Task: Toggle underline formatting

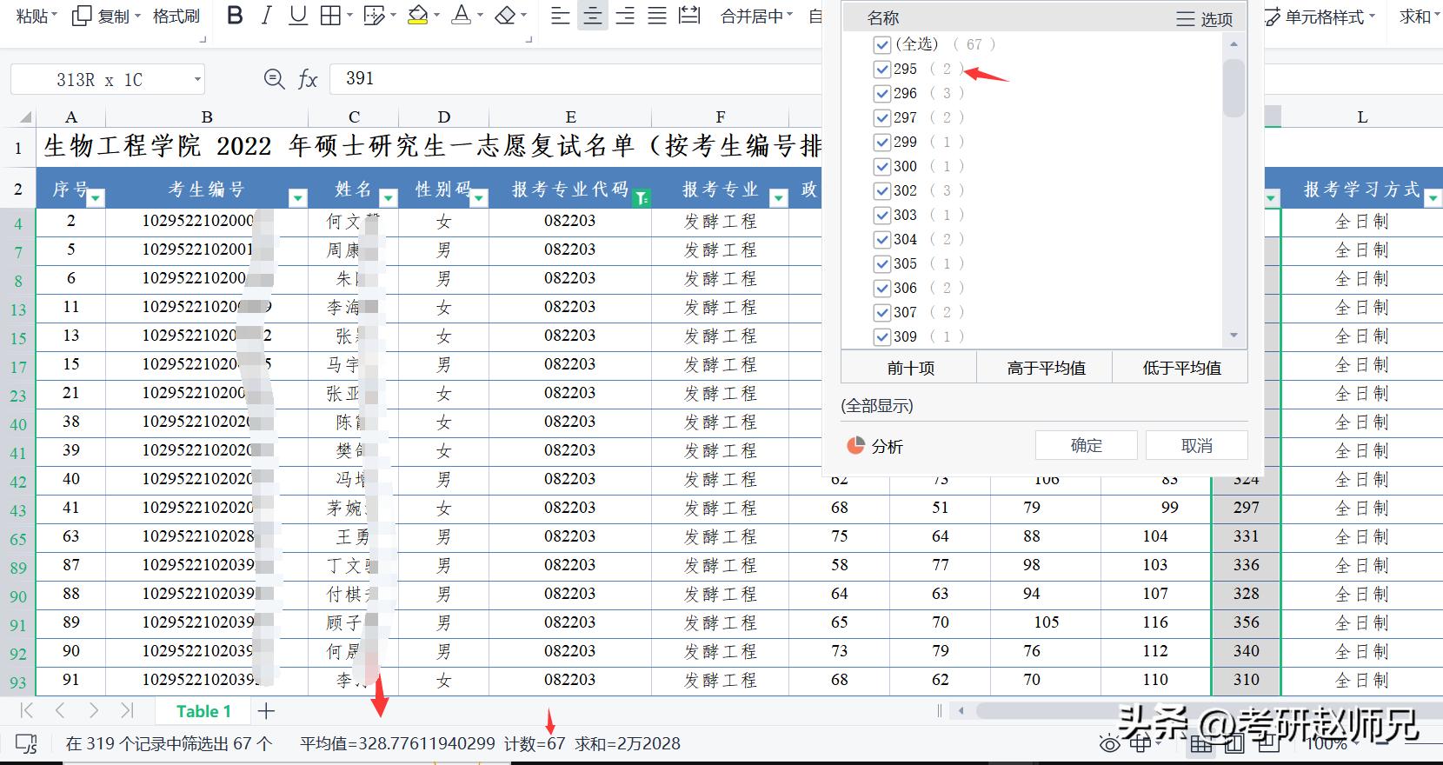Action: (298, 16)
